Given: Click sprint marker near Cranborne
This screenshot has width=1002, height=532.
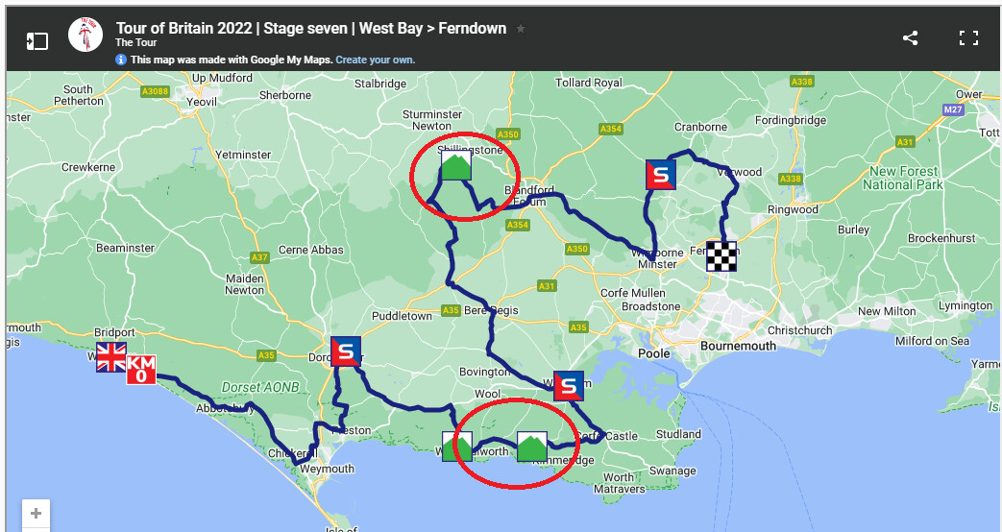Looking at the screenshot, I should (661, 175).
